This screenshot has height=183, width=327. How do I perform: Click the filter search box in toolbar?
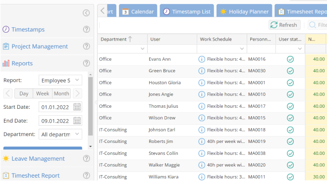[318, 25]
